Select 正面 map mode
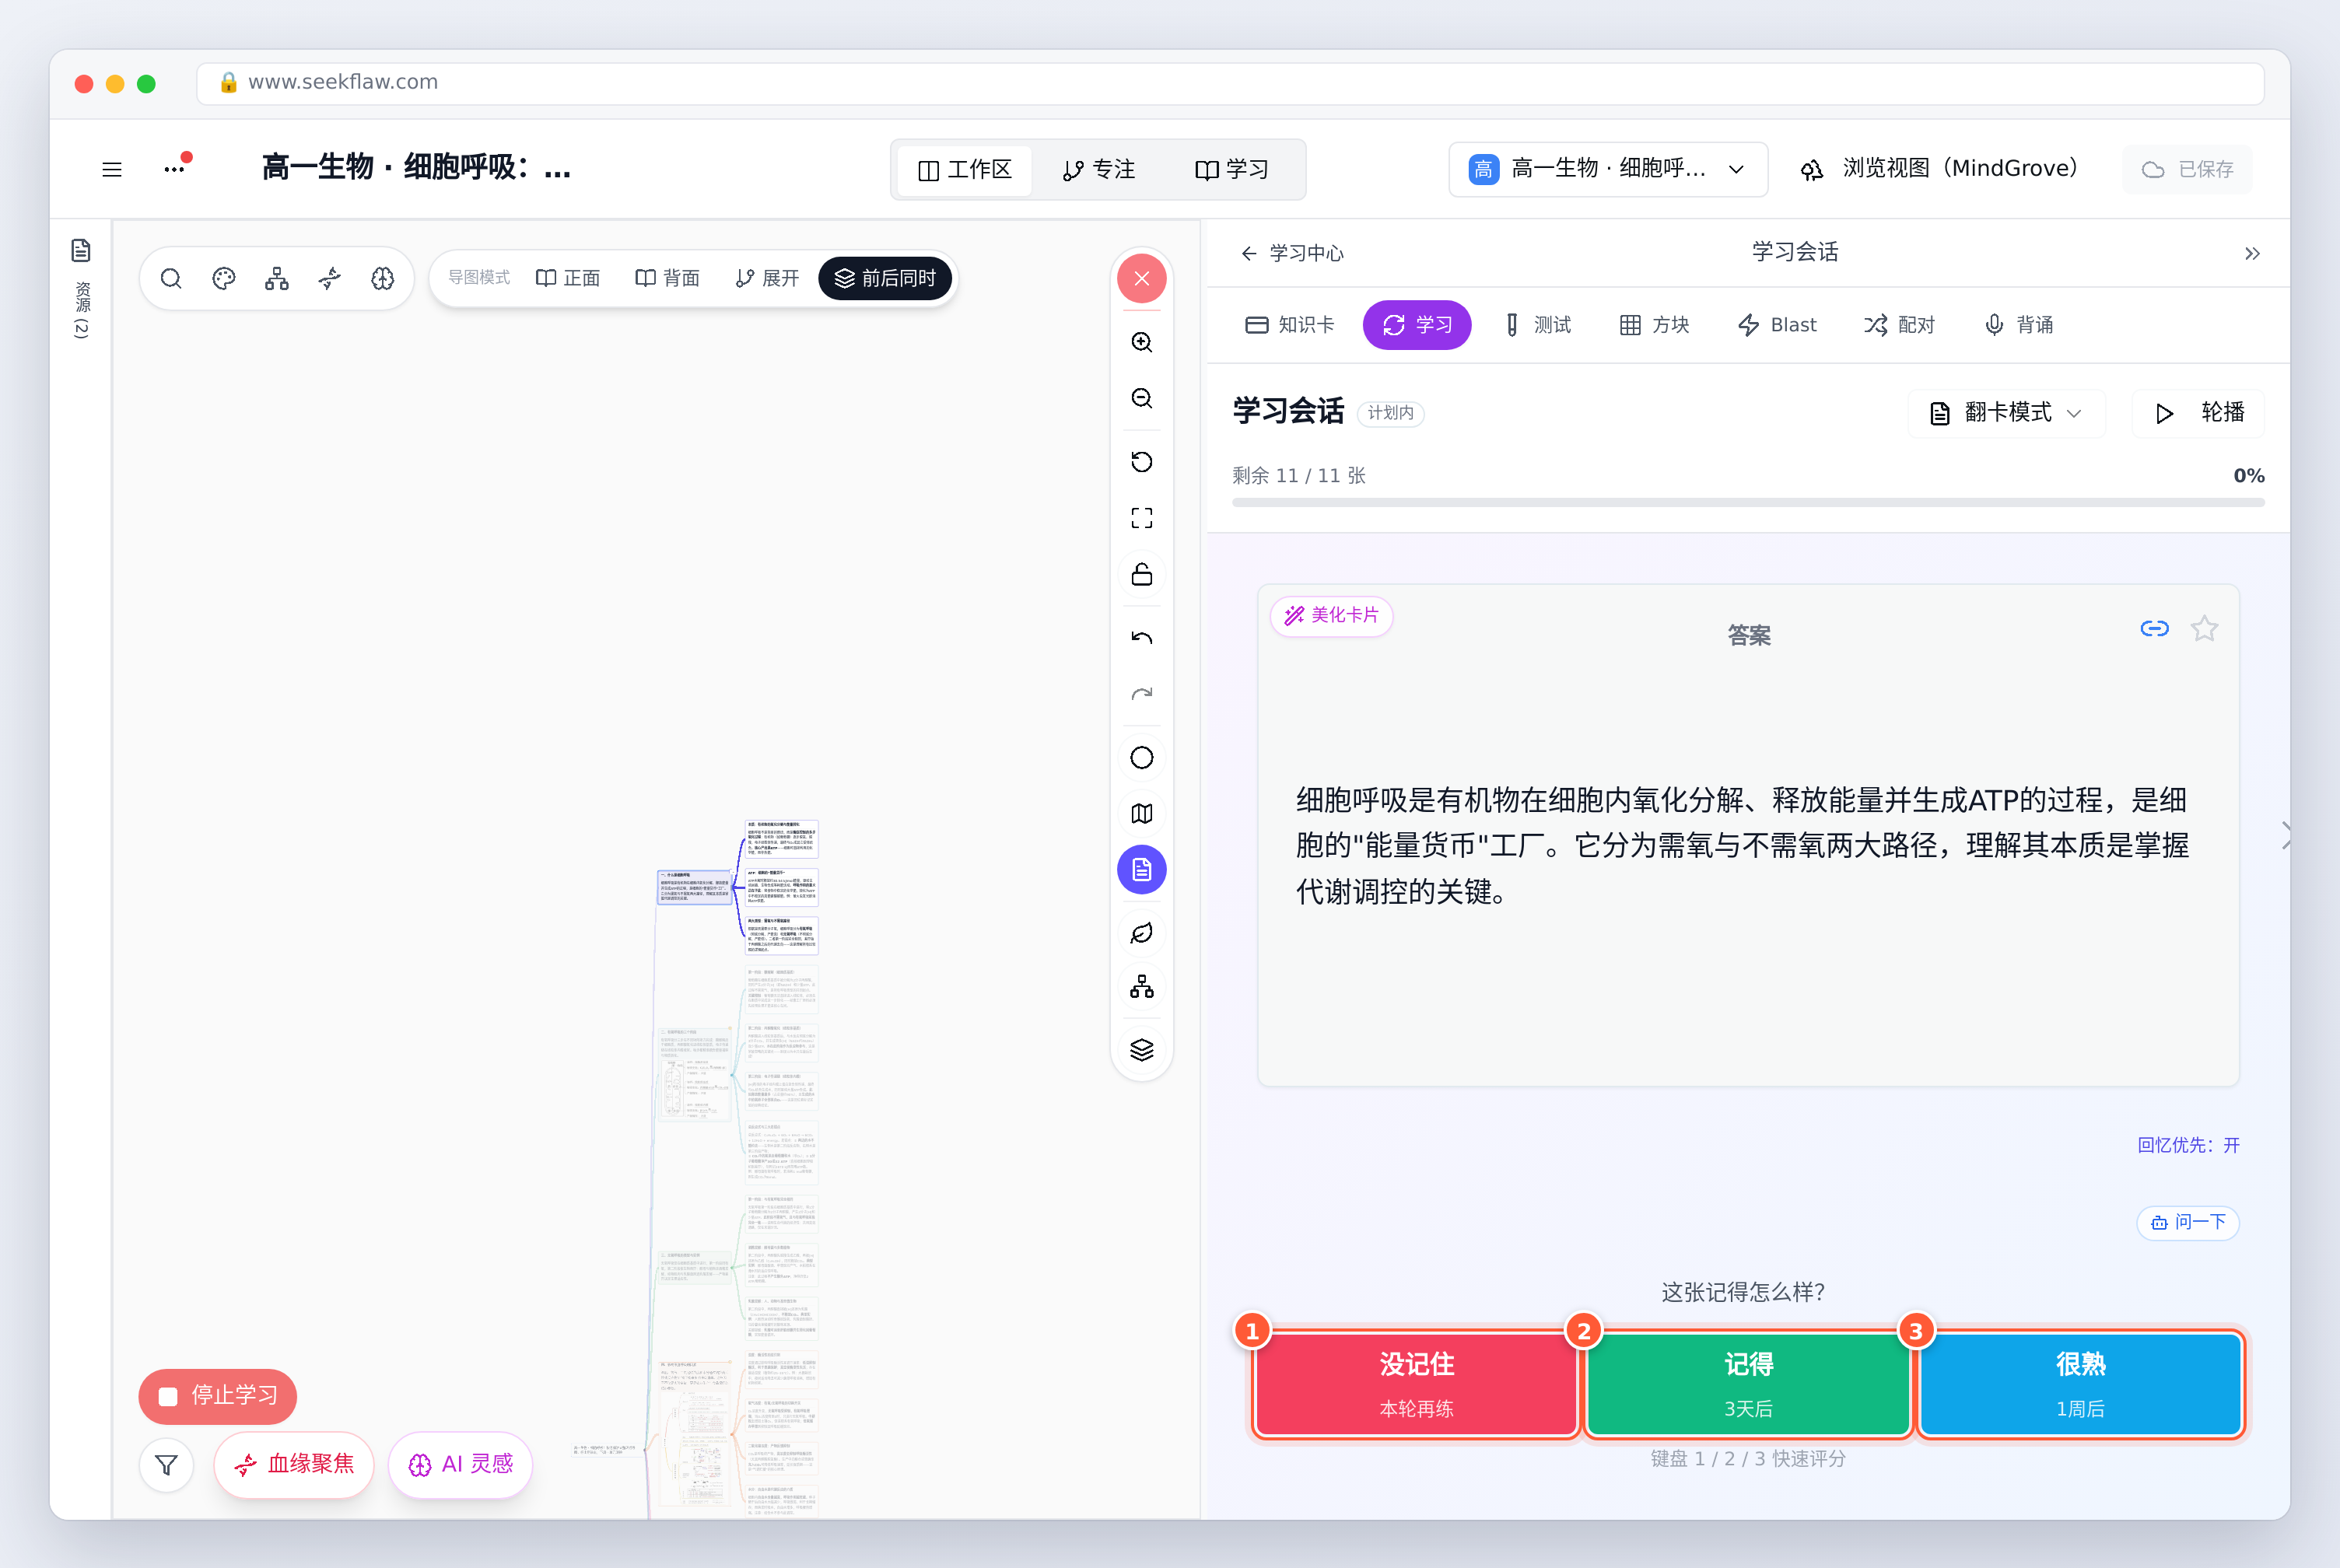The image size is (2340, 1568). pyautogui.click(x=568, y=278)
